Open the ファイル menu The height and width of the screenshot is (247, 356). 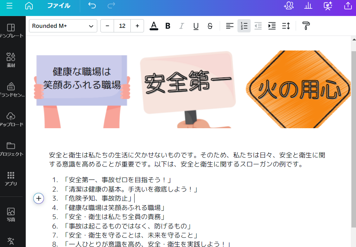click(x=59, y=6)
